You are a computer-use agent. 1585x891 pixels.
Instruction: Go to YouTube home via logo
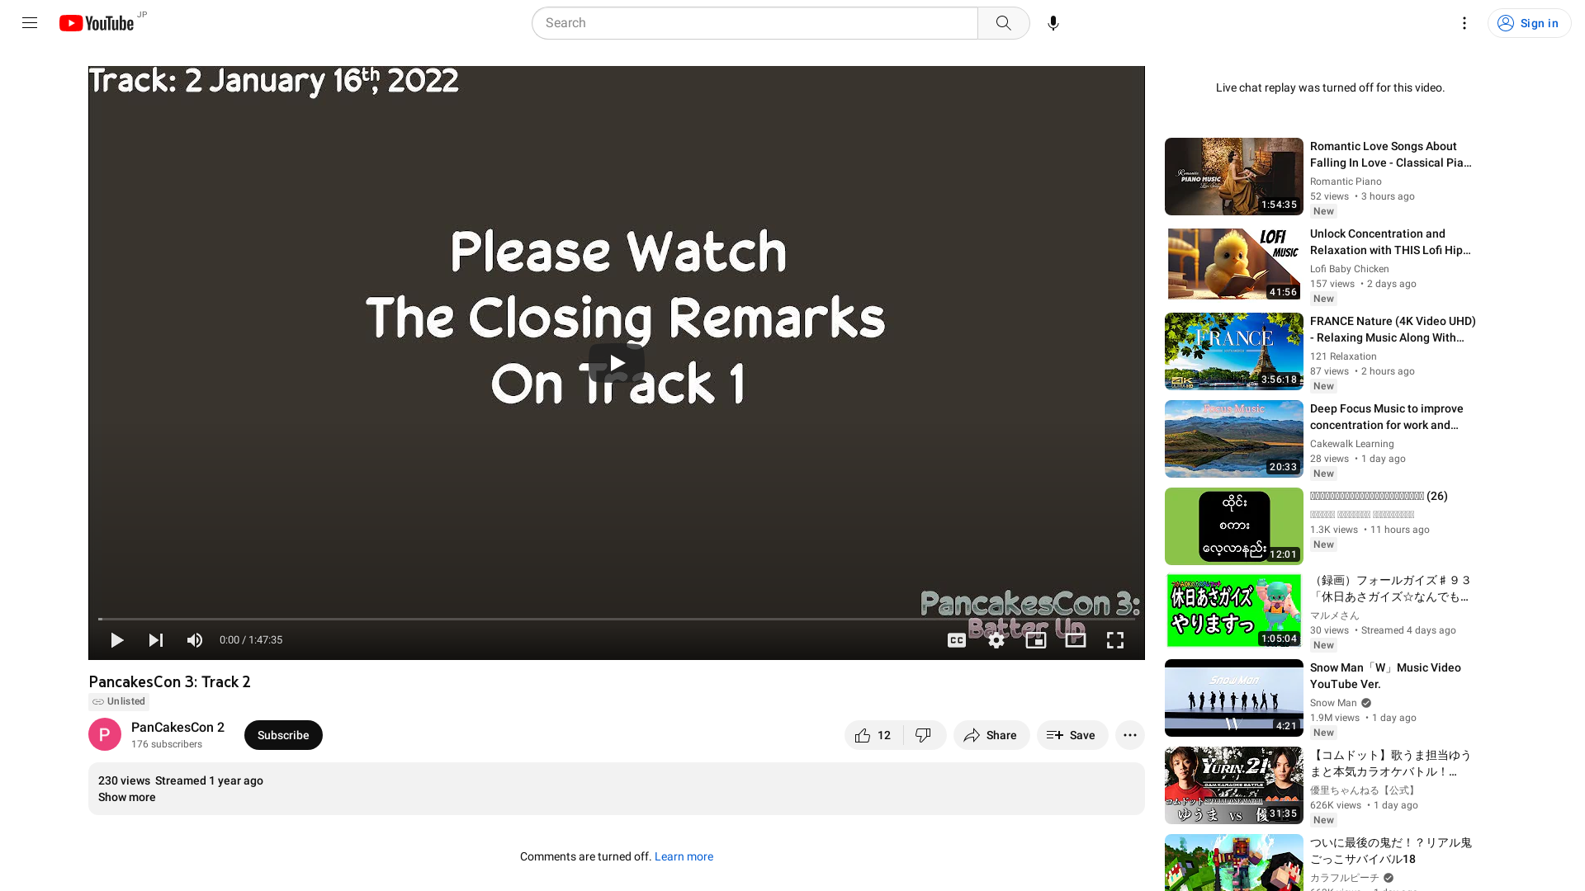click(97, 23)
